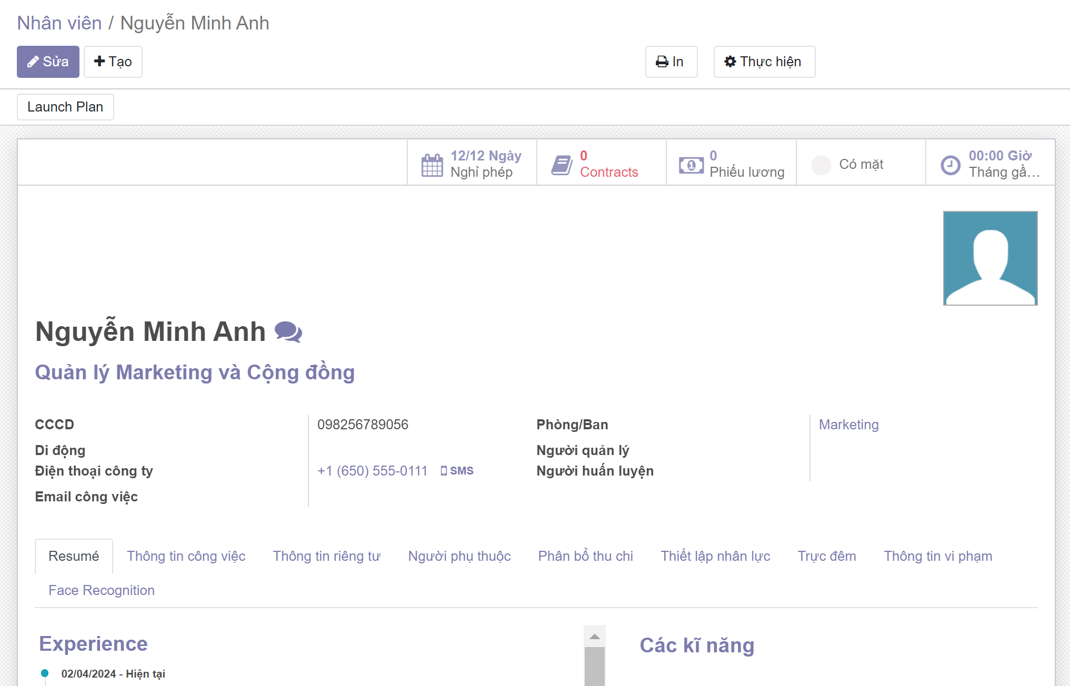Click the employee avatar photo
This screenshot has width=1070, height=686.
point(990,258)
